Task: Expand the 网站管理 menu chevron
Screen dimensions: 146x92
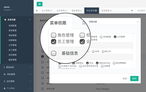Action: click(30, 74)
